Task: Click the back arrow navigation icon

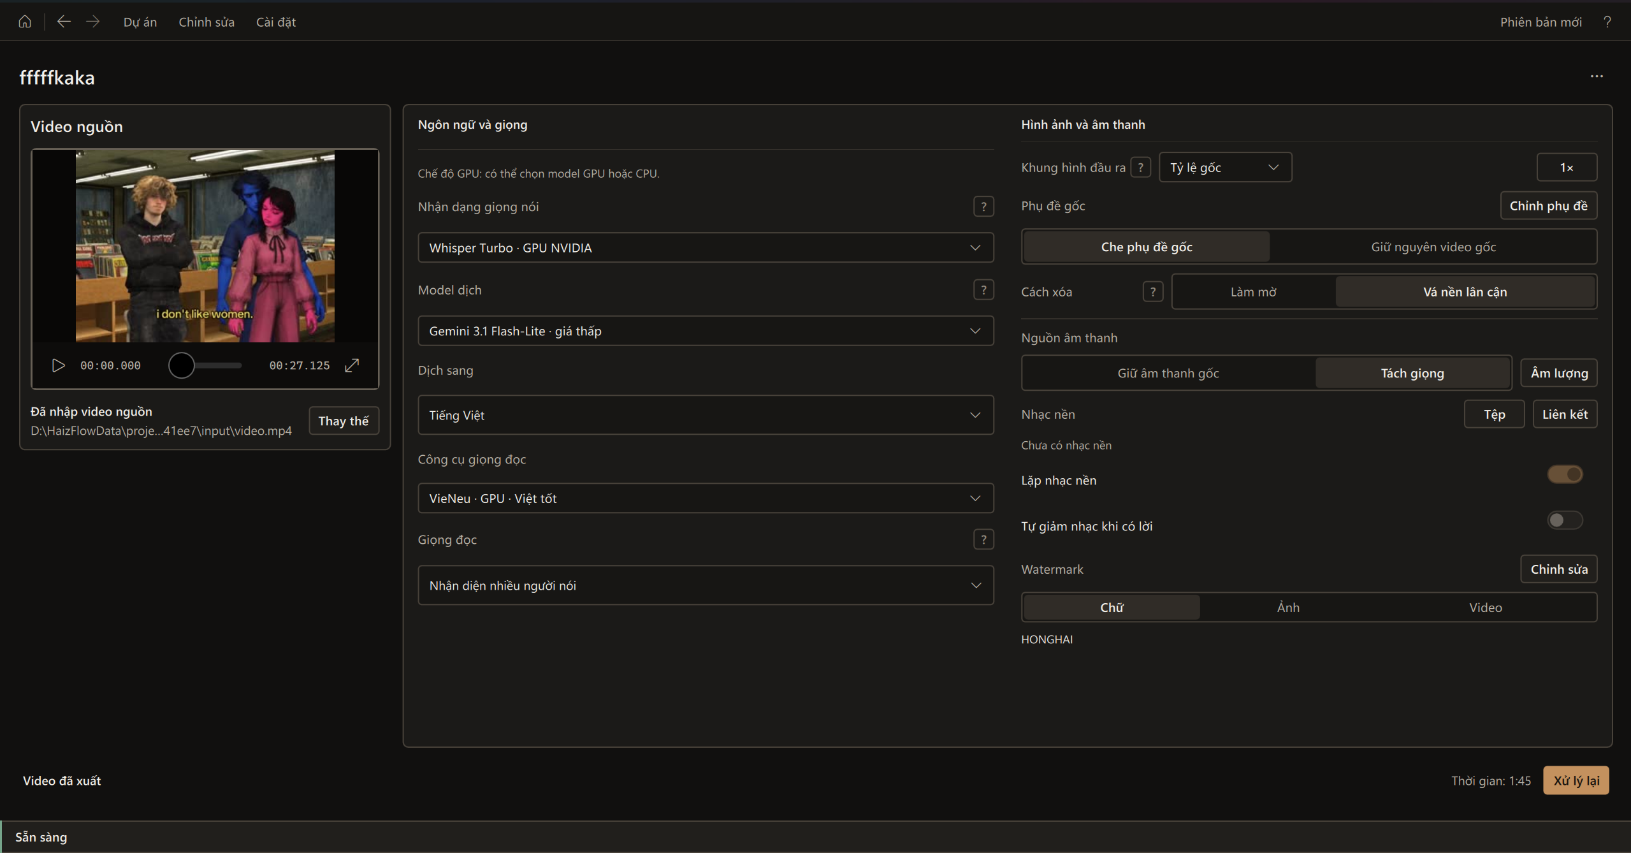Action: tap(64, 22)
